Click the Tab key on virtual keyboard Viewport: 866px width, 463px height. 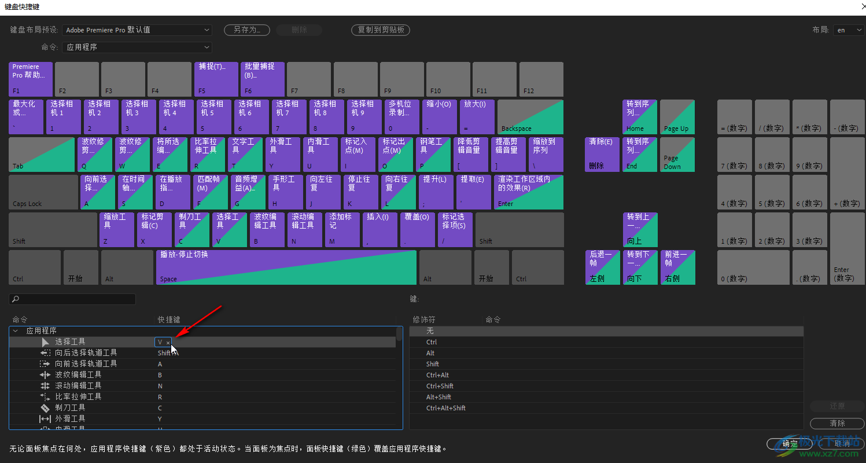42,155
